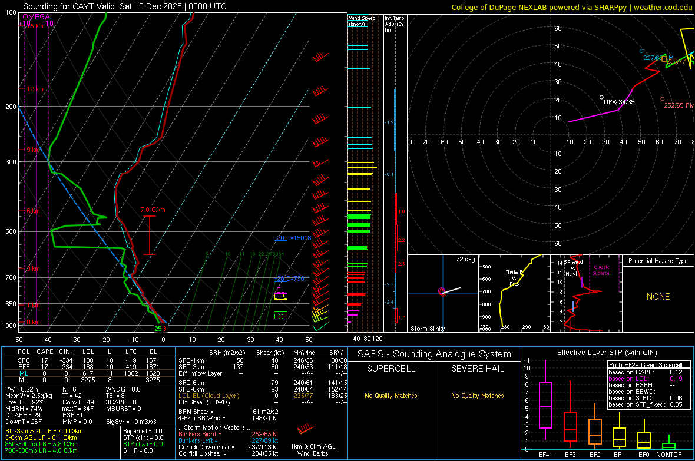
Task: Click the SARS - Sounding Analogue System title
Action: [x=434, y=354]
